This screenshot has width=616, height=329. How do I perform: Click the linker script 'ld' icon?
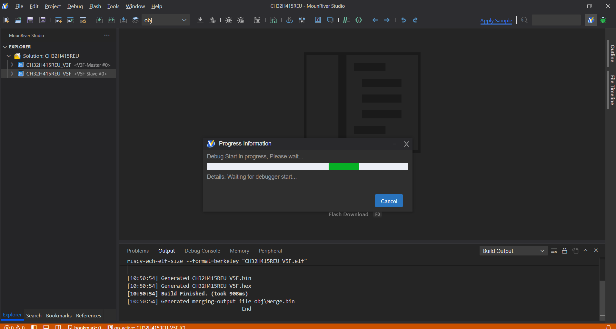[273, 20]
